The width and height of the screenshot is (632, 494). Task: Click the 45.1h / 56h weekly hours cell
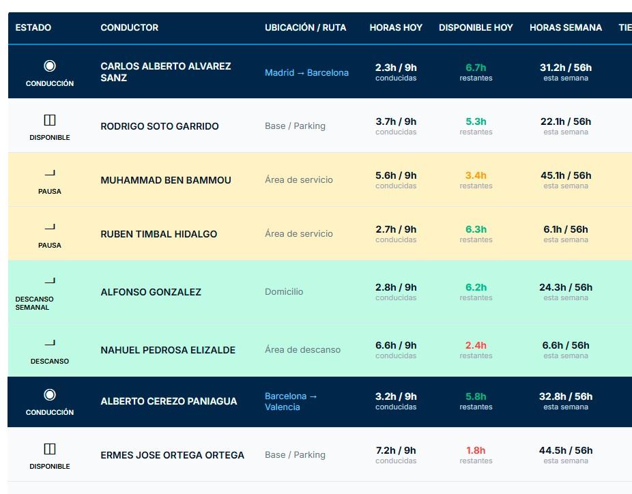coord(566,179)
